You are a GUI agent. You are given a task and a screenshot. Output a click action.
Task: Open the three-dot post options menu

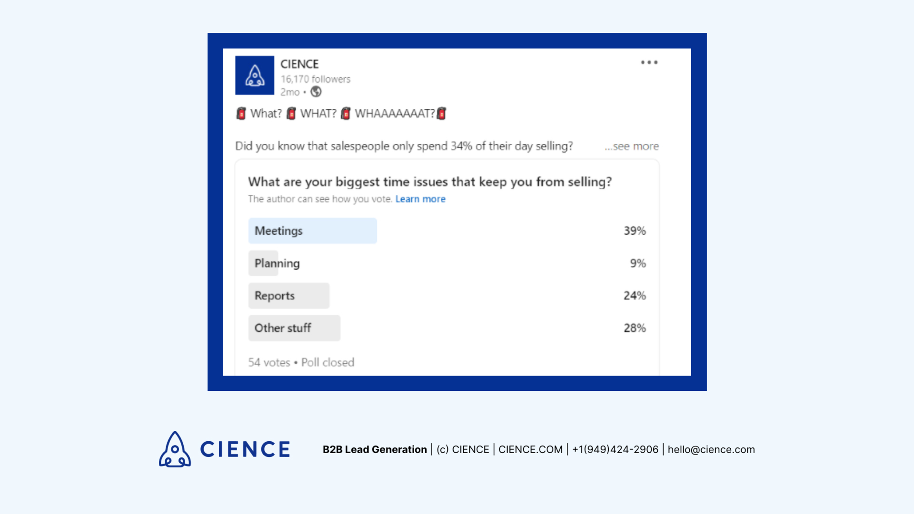click(649, 62)
